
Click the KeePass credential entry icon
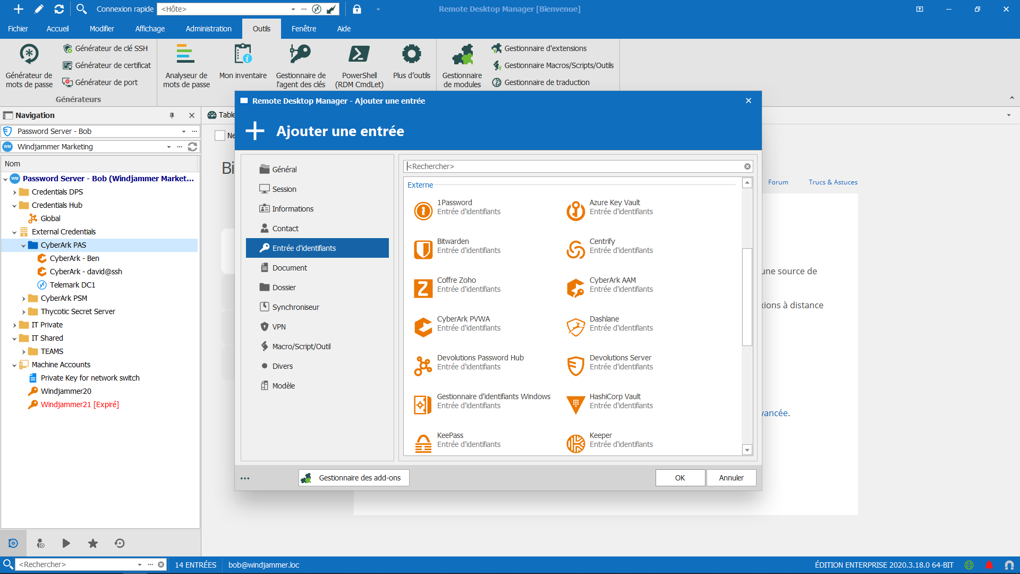(422, 441)
